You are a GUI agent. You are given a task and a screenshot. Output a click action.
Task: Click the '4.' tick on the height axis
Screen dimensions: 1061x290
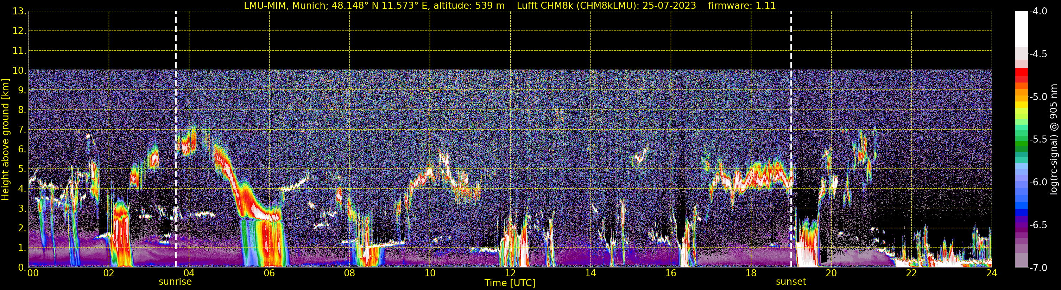click(x=22, y=189)
